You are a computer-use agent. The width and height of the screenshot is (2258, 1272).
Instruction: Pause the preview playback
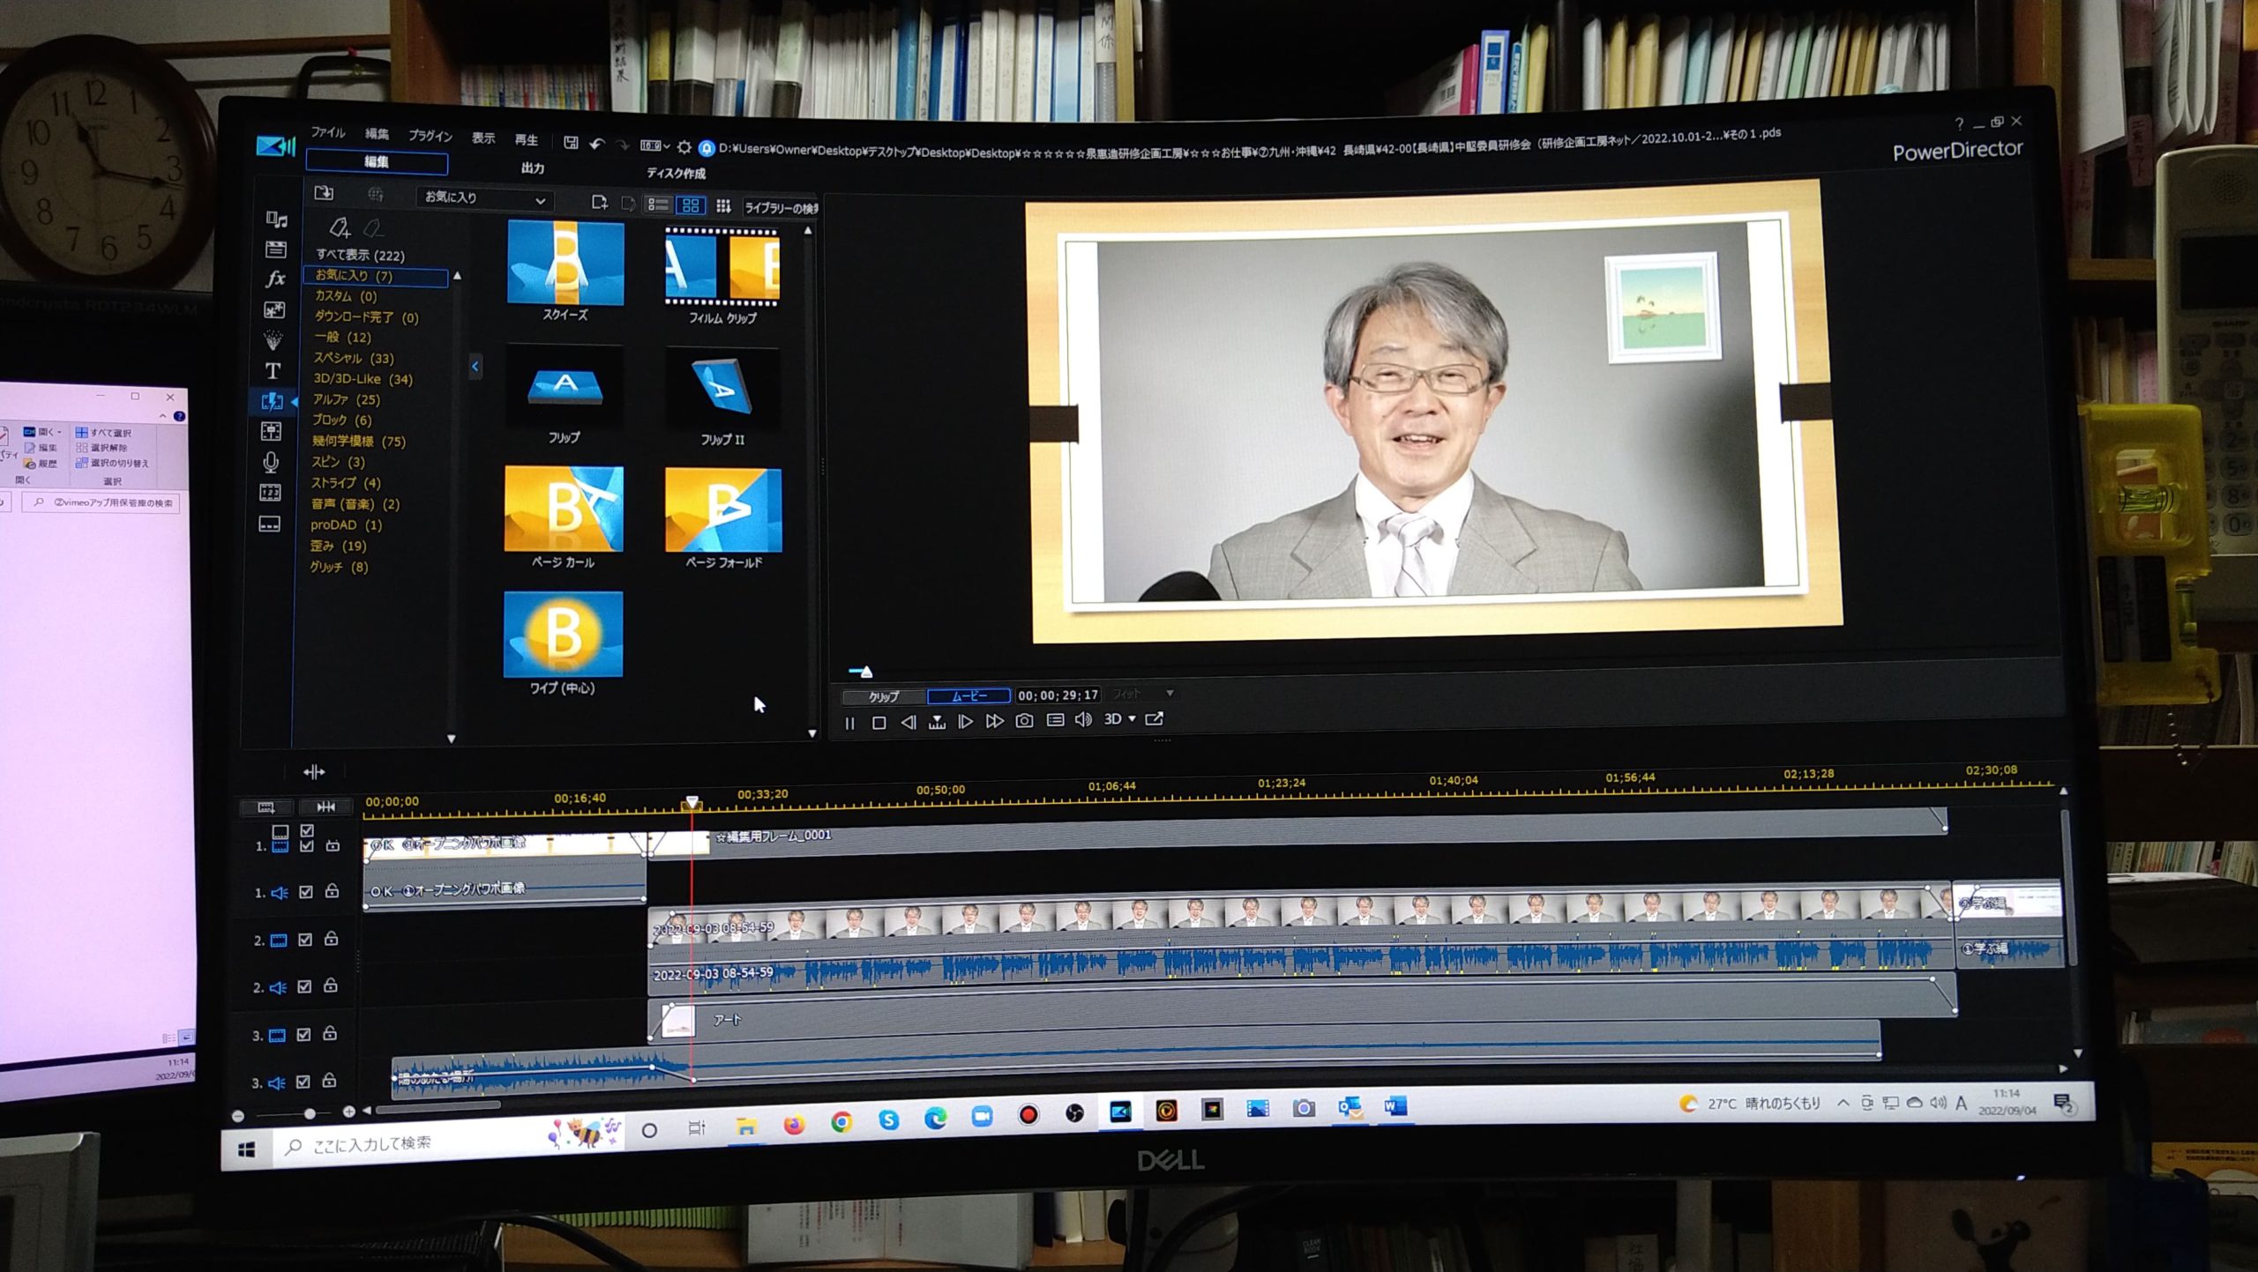pos(850,723)
